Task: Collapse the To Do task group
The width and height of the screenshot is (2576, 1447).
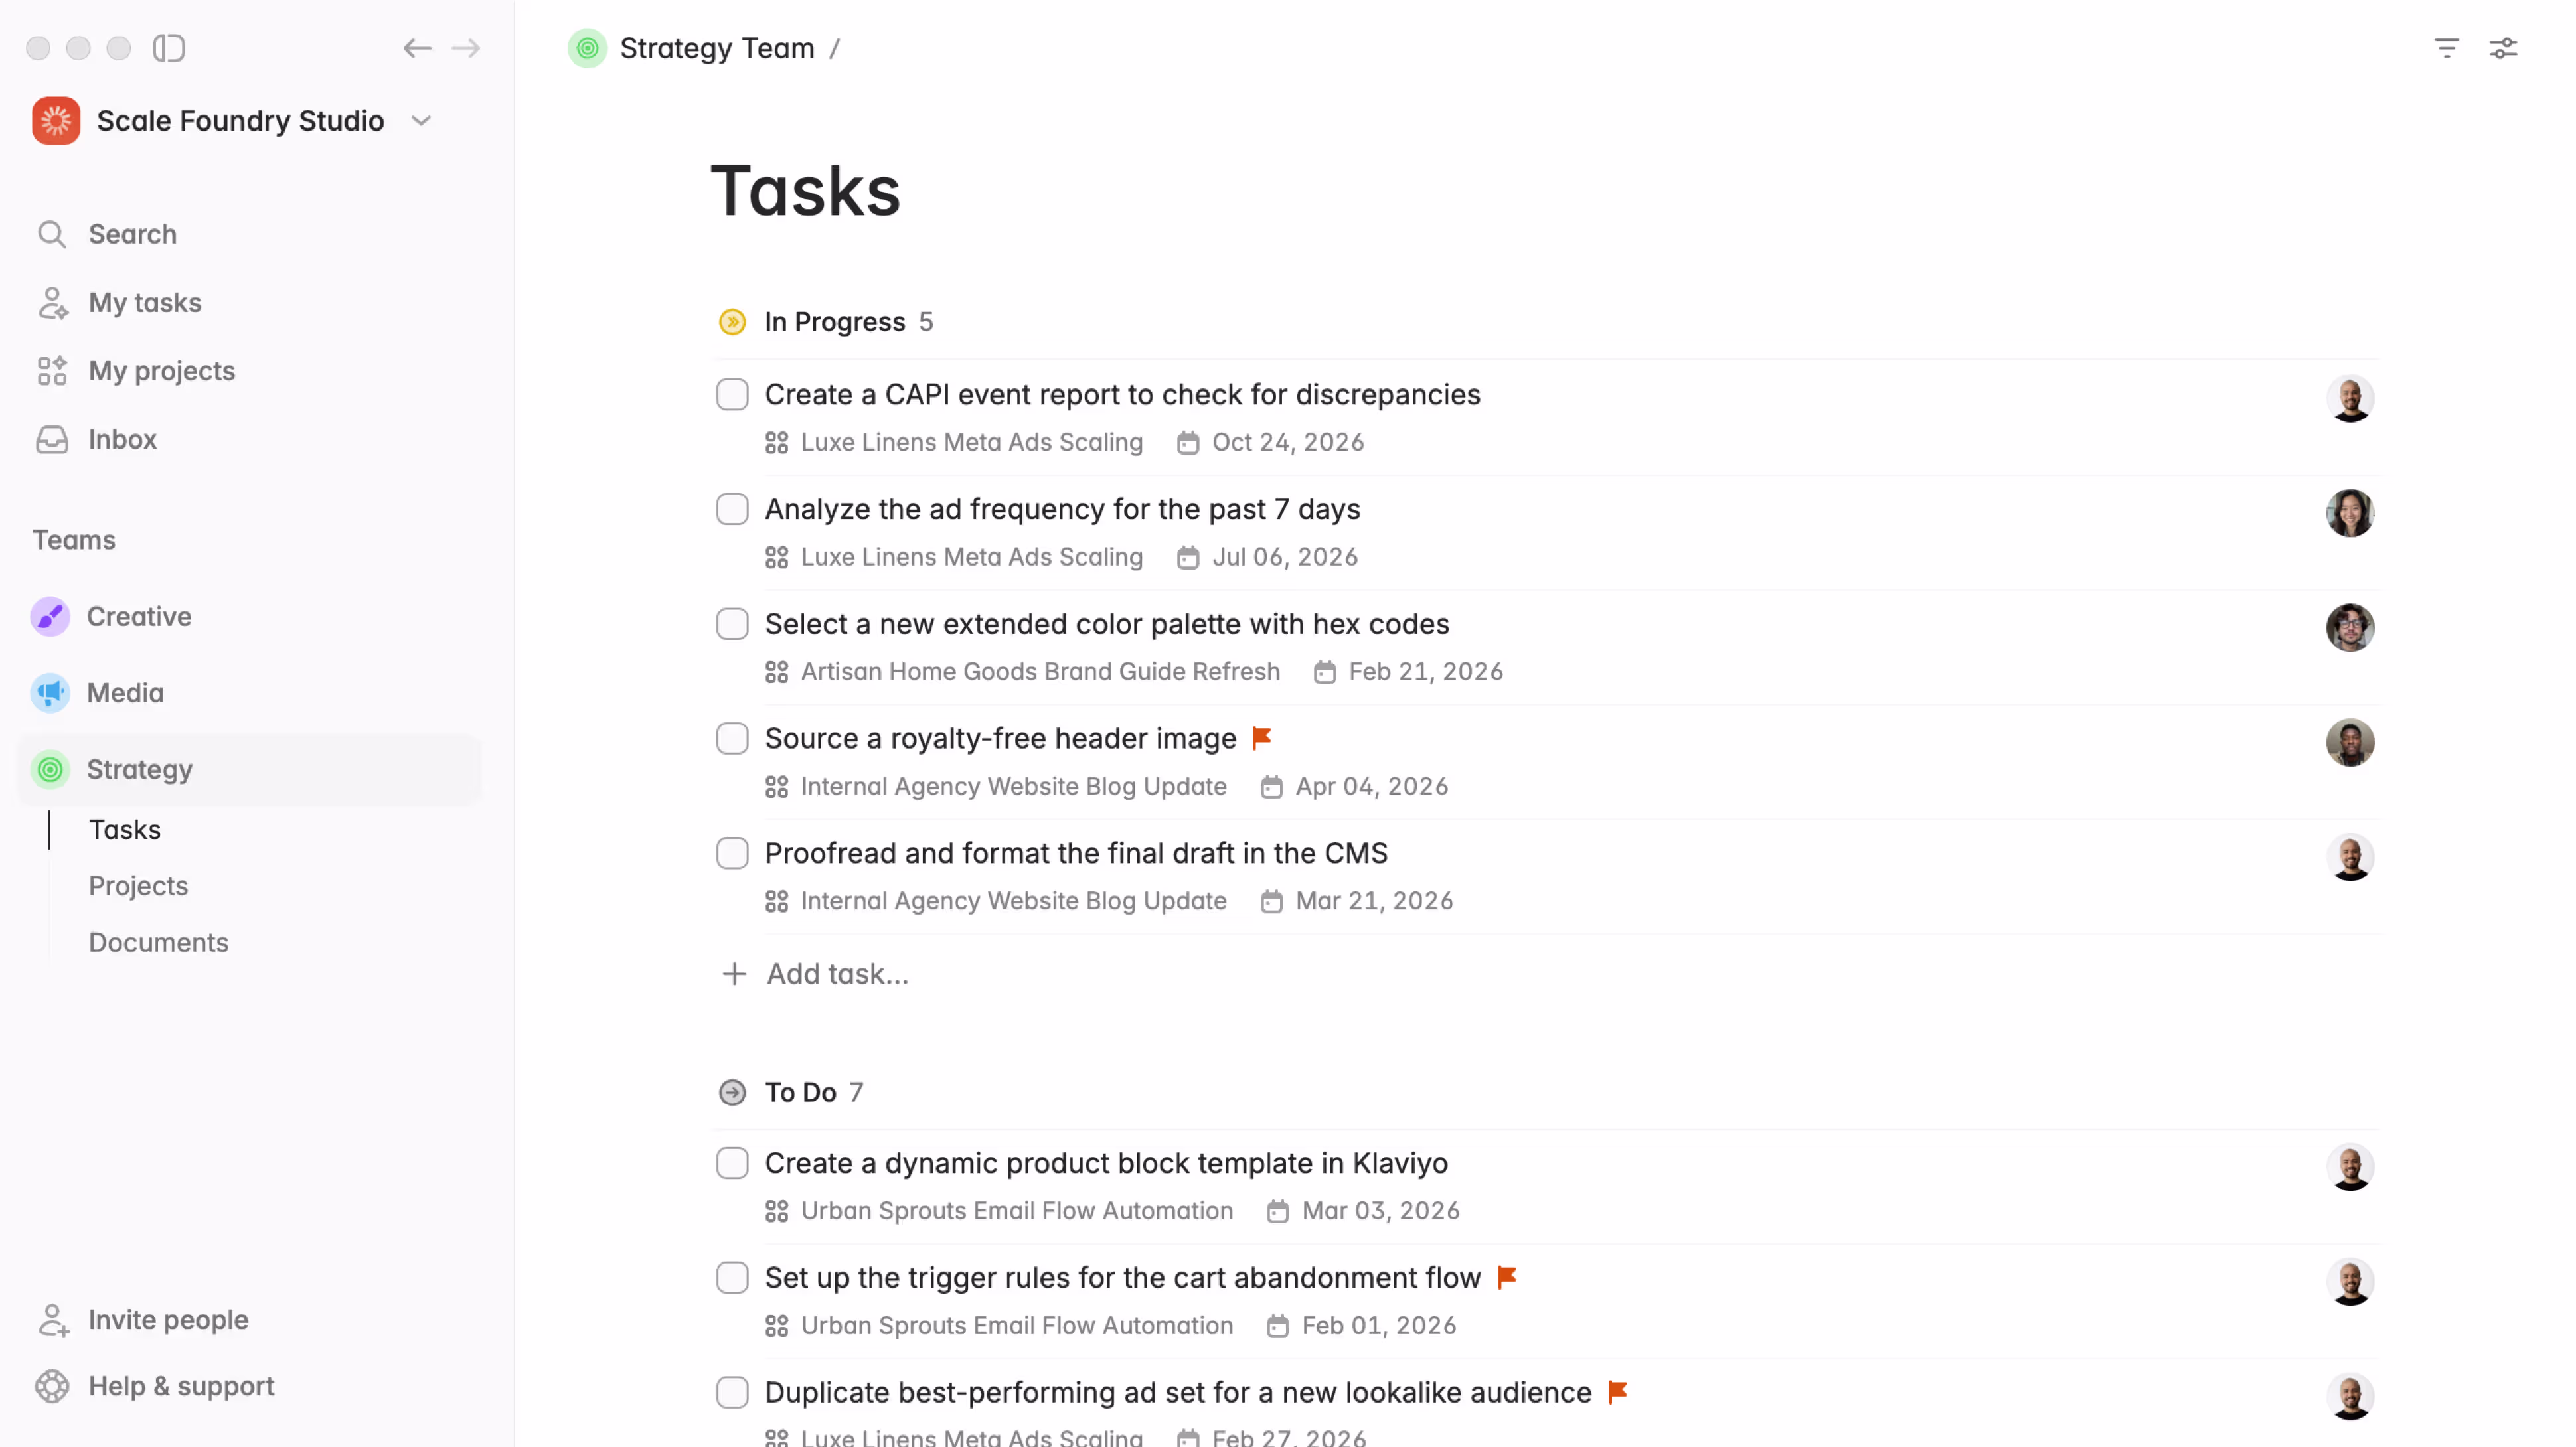Action: [x=732, y=1092]
